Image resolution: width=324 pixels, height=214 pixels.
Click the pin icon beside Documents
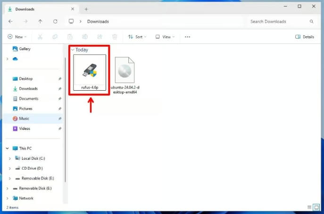60,99
